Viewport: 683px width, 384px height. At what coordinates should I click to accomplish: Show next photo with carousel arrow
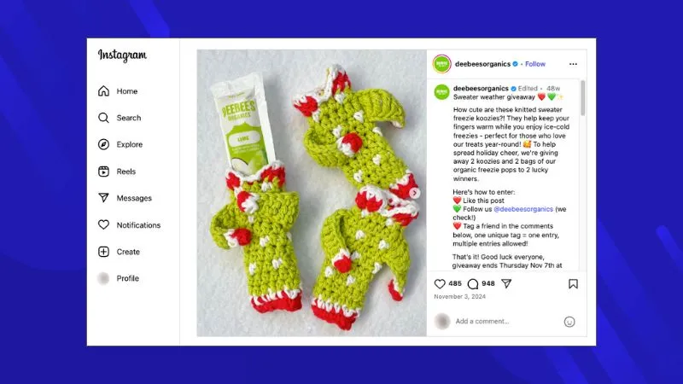pos(415,193)
